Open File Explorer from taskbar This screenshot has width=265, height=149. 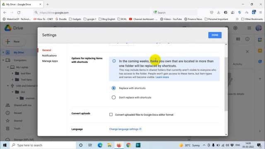click(109, 145)
